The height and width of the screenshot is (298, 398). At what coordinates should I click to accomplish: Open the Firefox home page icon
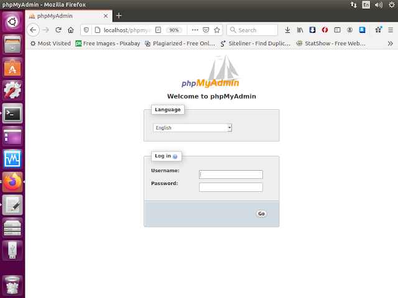tap(71, 30)
